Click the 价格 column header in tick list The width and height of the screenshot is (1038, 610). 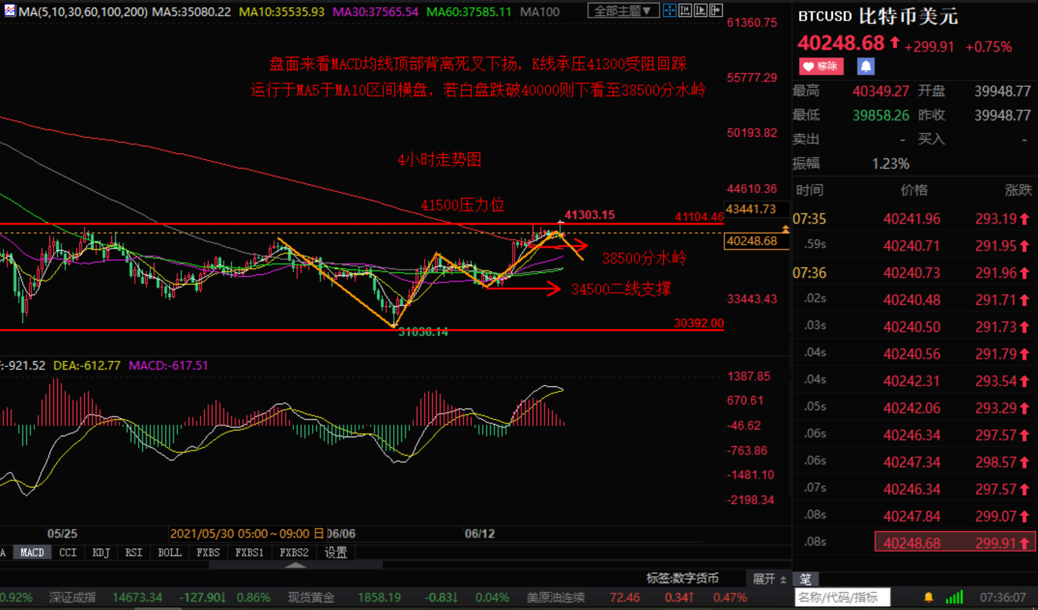914,190
